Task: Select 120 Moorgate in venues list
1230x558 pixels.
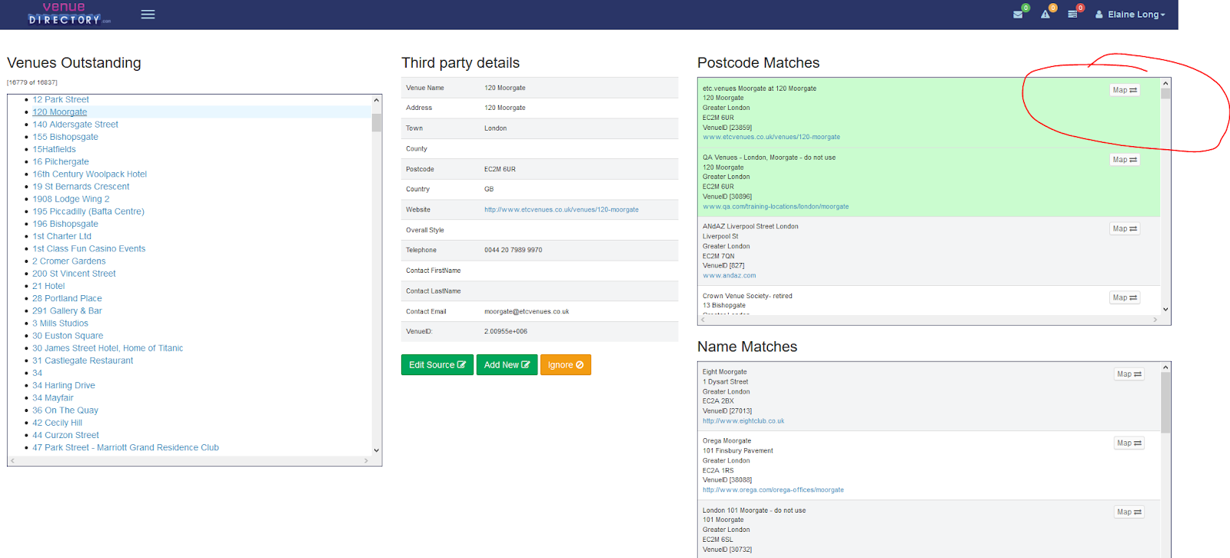Action: 60,112
